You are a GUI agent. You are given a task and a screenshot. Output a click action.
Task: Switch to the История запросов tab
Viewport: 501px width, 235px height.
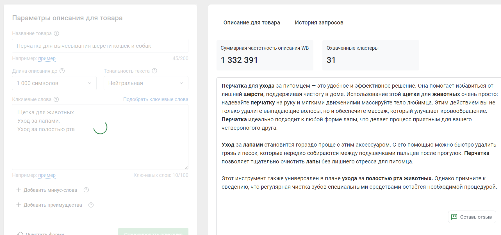click(x=319, y=22)
